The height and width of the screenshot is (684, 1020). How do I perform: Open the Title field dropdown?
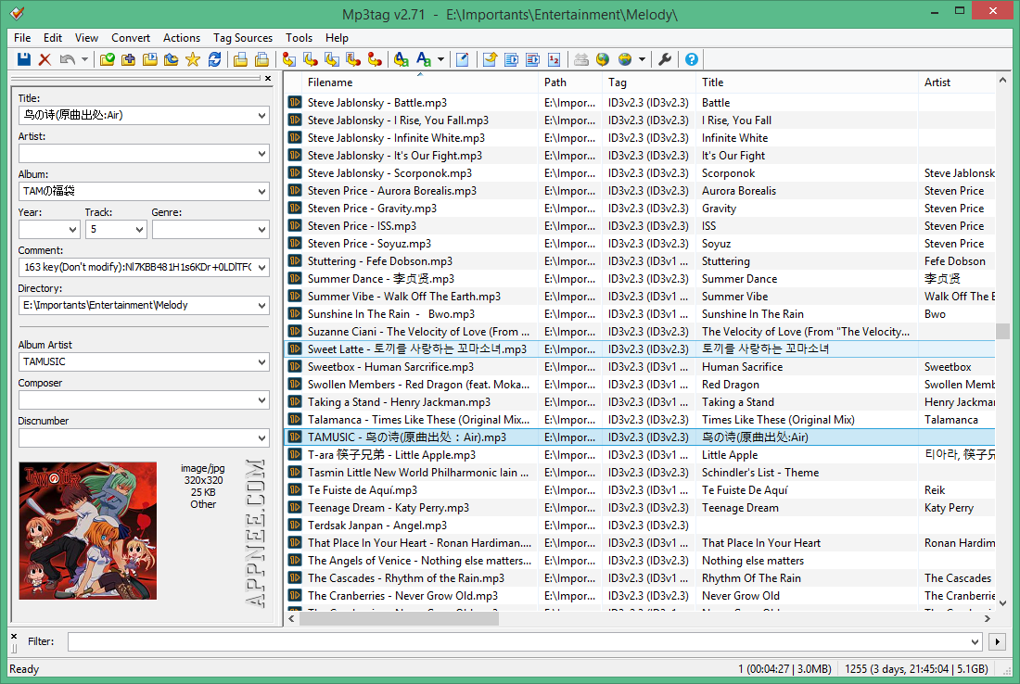pos(261,115)
